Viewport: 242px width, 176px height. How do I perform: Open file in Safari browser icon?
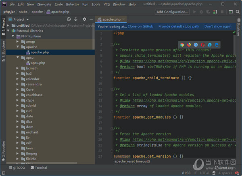[x=196, y=45]
